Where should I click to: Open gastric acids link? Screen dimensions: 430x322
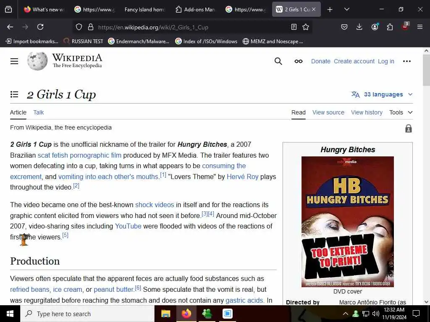coord(245,300)
